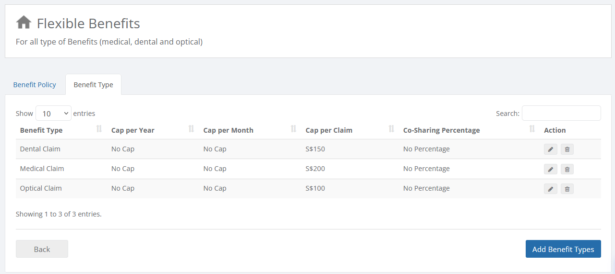
Task: Go back using the Back button
Action: (42, 249)
